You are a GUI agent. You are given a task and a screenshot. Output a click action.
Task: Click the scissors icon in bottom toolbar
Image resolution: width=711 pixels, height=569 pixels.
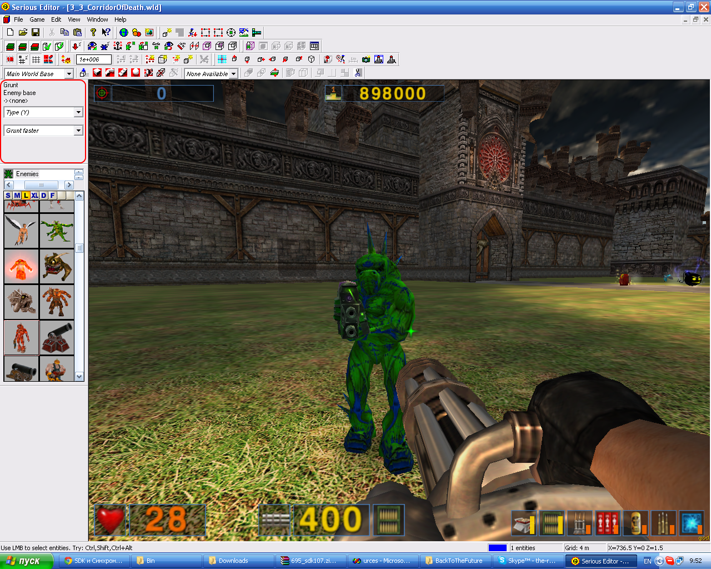pyautogui.click(x=358, y=72)
